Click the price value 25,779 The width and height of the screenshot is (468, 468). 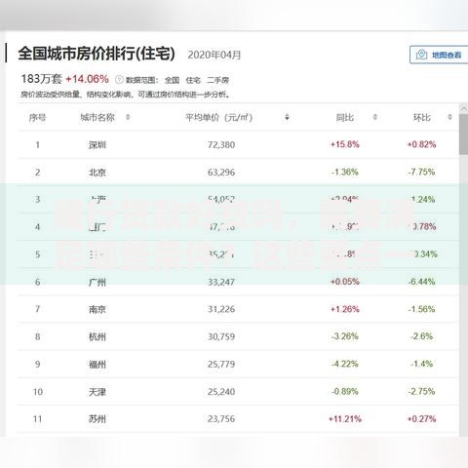pos(221,364)
